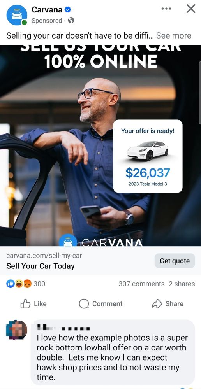This screenshot has width=201, height=389.
Task: Open the Carvana page name link
Action: pos(47,10)
